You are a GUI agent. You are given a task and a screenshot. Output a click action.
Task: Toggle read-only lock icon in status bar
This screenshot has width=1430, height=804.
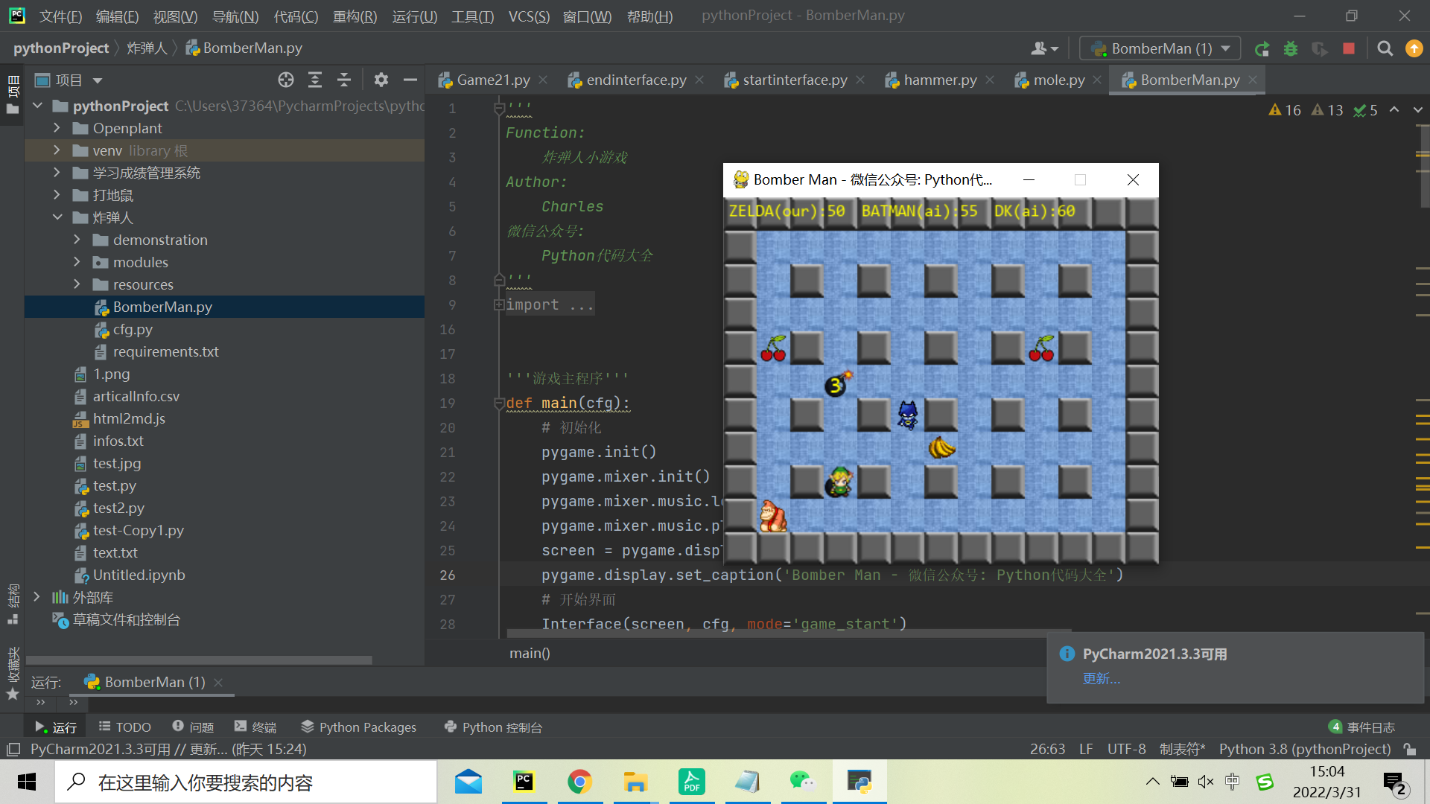coord(1409,749)
